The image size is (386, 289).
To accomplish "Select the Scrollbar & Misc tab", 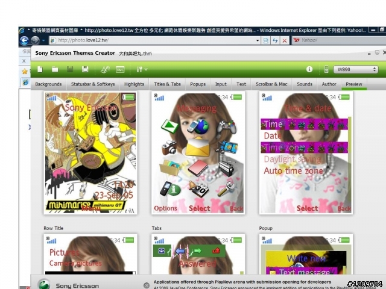I will pos(271,84).
